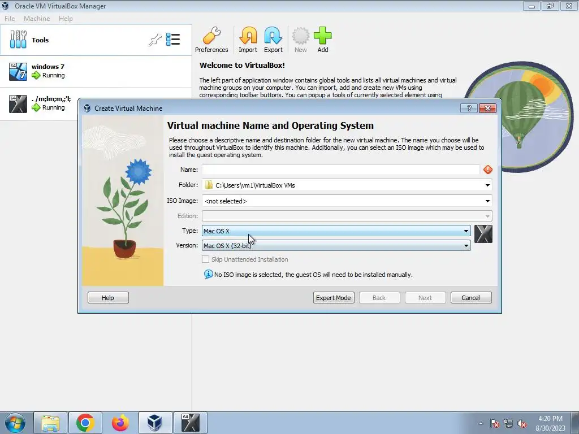The width and height of the screenshot is (579, 434).
Task: Open the File menu
Action: pos(10,19)
